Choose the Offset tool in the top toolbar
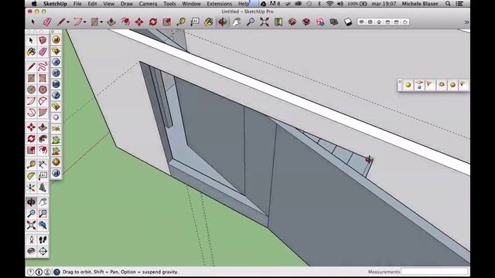Screen dimensions: 495x278 click(x=125, y=22)
